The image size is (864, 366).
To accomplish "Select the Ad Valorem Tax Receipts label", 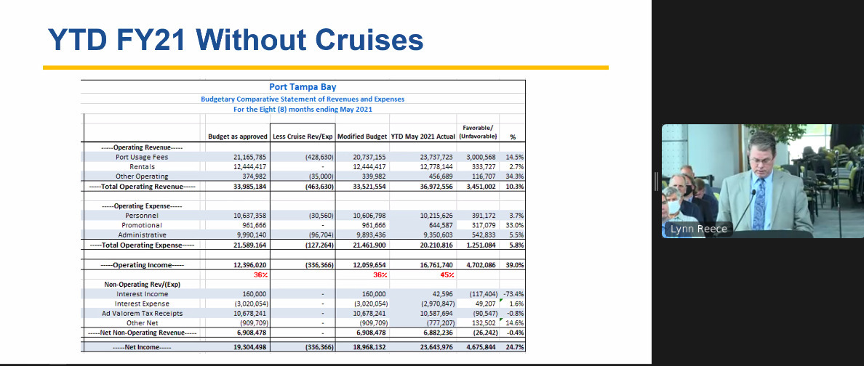I will click(142, 314).
